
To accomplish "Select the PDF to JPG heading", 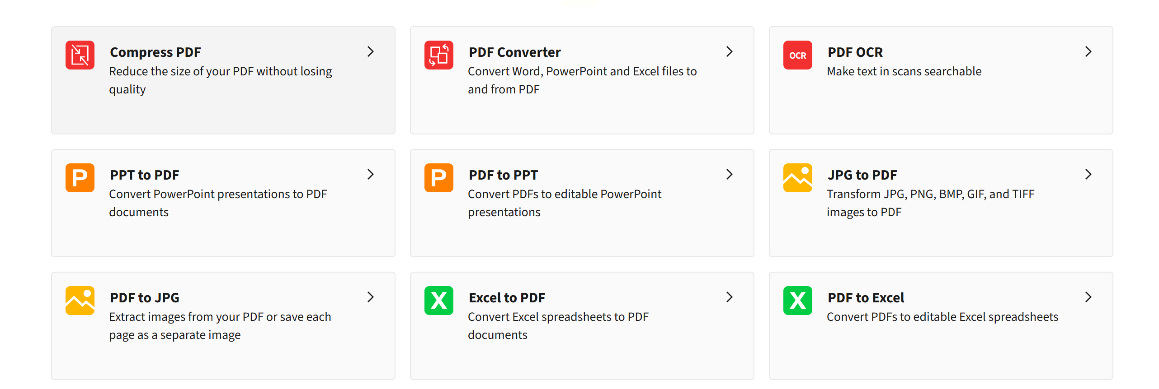I will tap(145, 298).
